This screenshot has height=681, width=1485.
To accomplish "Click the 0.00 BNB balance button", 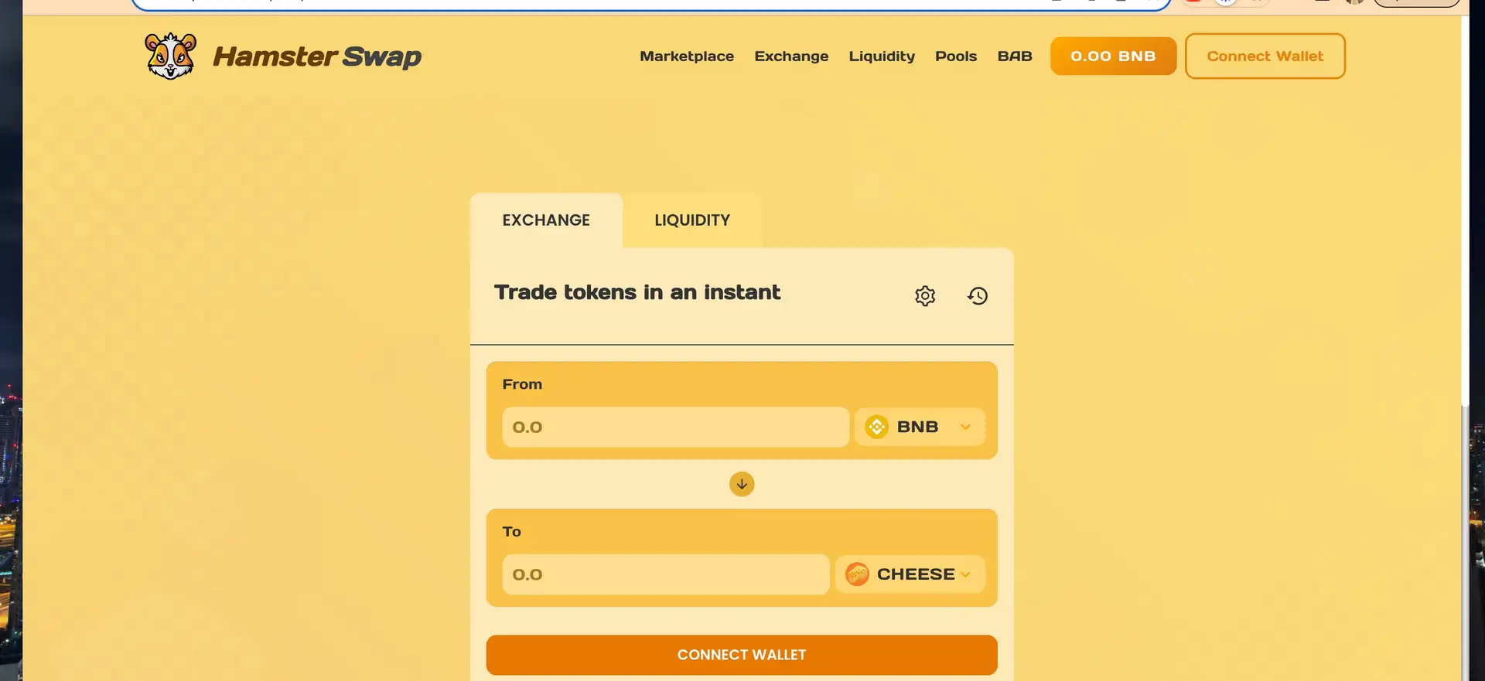I will click(x=1113, y=56).
